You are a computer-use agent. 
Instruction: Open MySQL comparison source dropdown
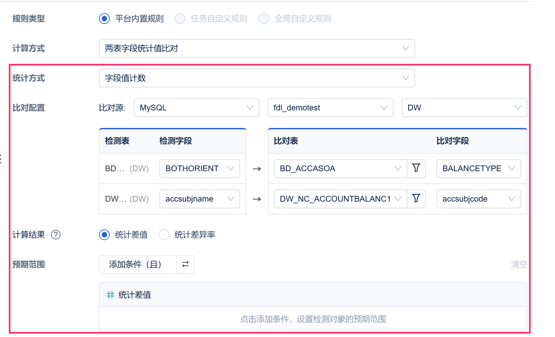(197, 108)
